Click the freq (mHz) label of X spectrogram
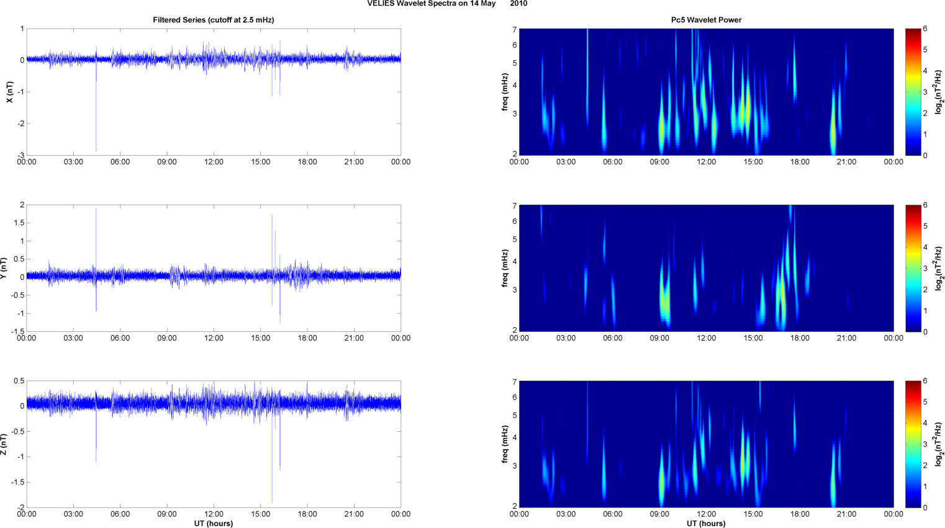Image resolution: width=945 pixels, height=528 pixels. pyautogui.click(x=505, y=92)
